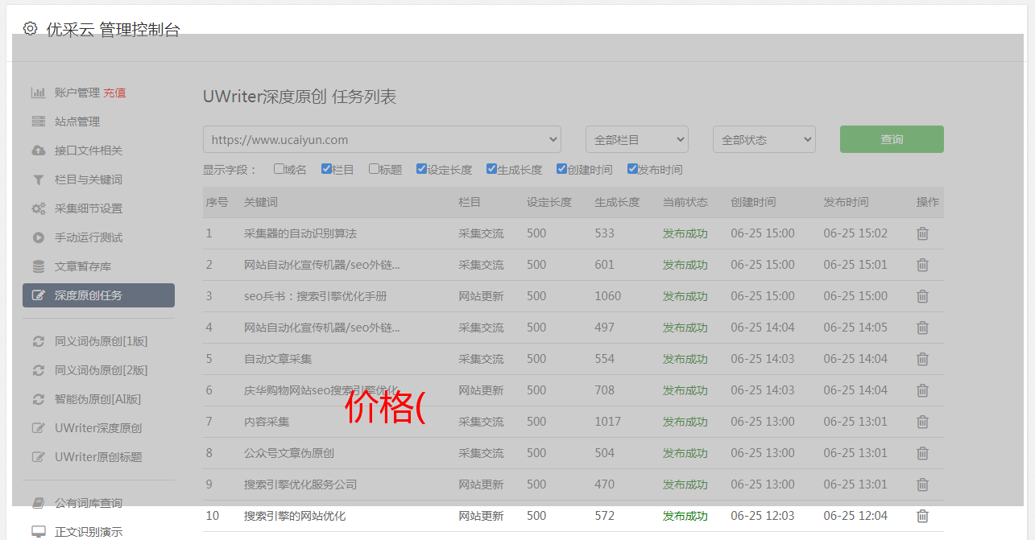Screen dimensions: 1035x540
Task: Expand the 全部栏目 dropdown
Action: [x=636, y=139]
